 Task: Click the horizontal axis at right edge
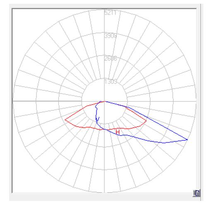(x=195, y=101)
